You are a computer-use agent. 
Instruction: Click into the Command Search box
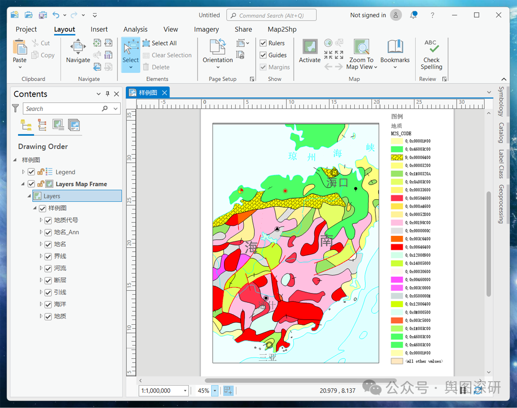[271, 15]
